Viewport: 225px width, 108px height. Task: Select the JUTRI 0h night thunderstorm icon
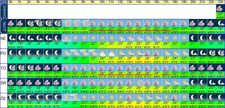12,23
